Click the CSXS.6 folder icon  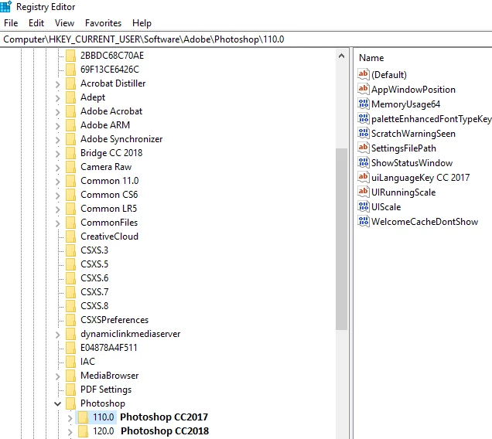click(70, 277)
